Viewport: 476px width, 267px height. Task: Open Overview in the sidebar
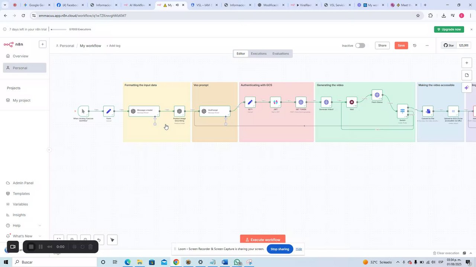pos(25,56)
